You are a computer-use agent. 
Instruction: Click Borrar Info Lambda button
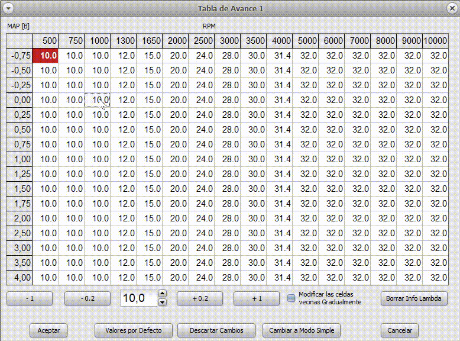coord(414,298)
